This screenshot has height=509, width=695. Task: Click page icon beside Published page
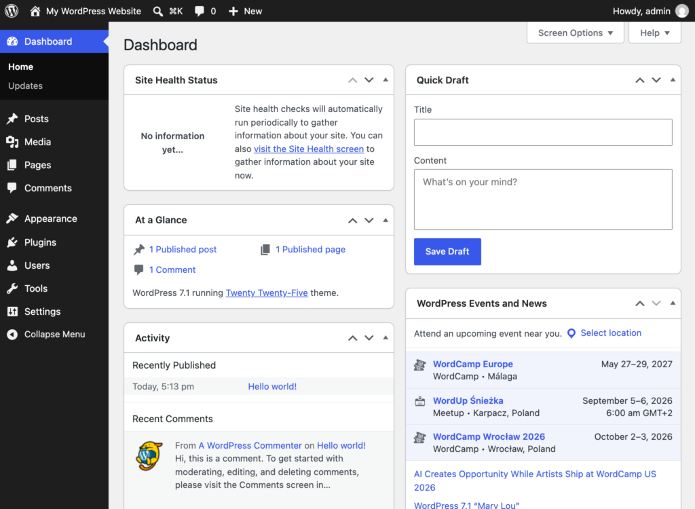(265, 250)
